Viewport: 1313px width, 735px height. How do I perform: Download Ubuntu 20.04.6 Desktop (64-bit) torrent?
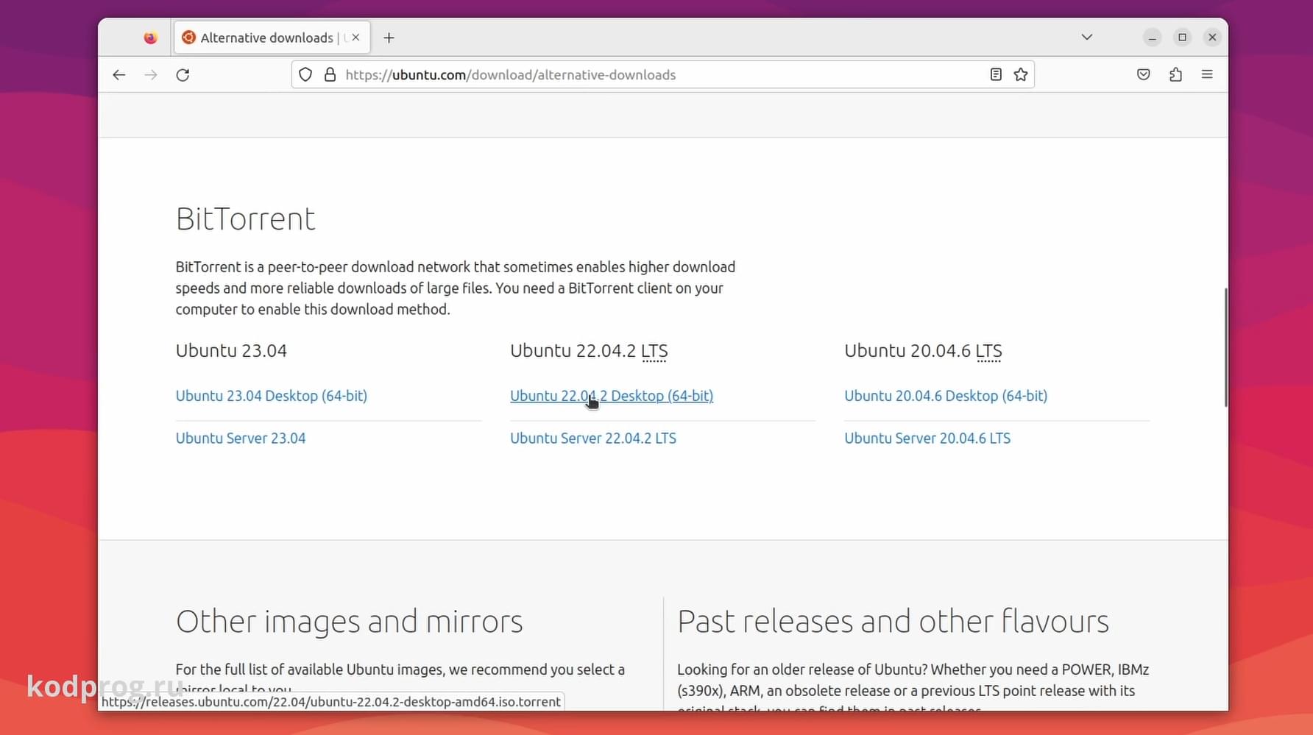(x=946, y=396)
